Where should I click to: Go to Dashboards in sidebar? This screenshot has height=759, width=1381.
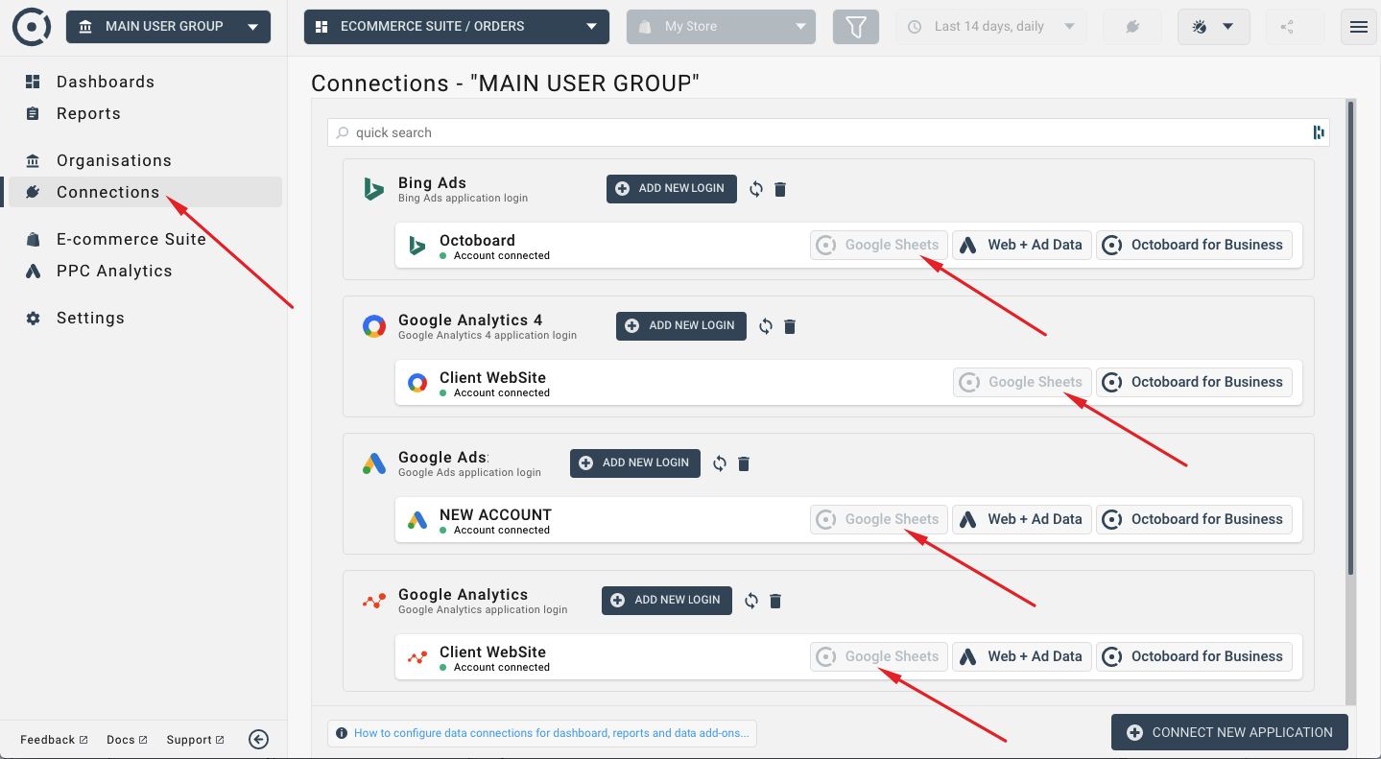[106, 82]
